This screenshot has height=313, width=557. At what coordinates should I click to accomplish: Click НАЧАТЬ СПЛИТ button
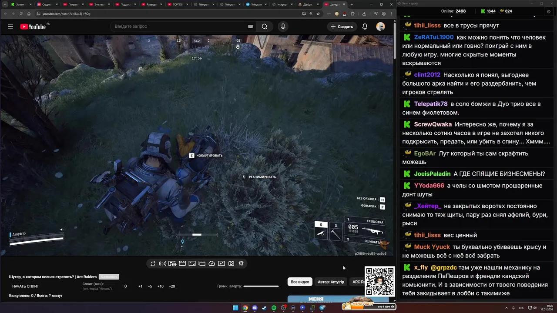click(26, 286)
